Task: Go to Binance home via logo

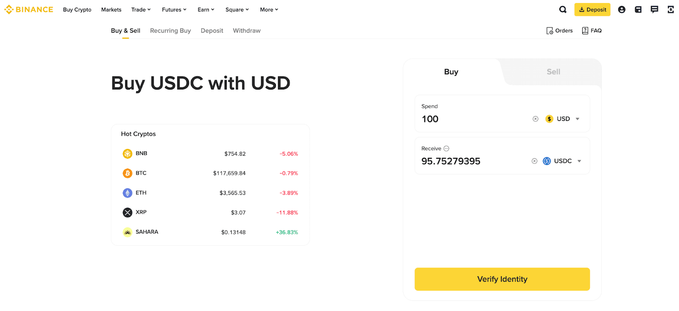Action: [x=29, y=10]
